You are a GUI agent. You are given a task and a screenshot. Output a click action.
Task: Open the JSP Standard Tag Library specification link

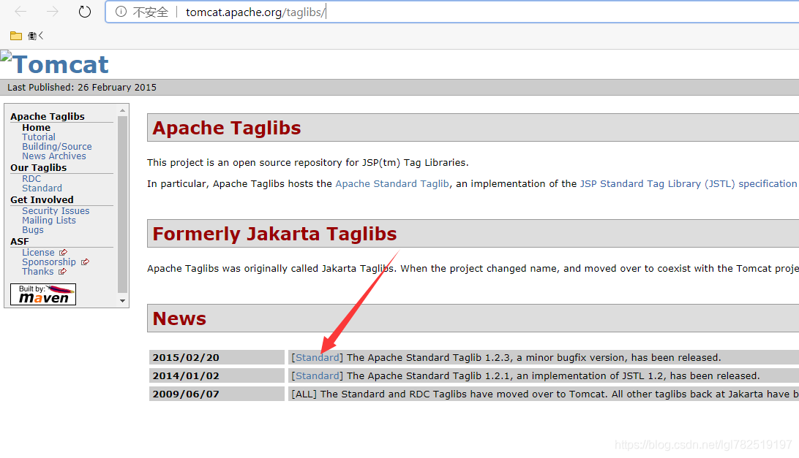pos(689,183)
